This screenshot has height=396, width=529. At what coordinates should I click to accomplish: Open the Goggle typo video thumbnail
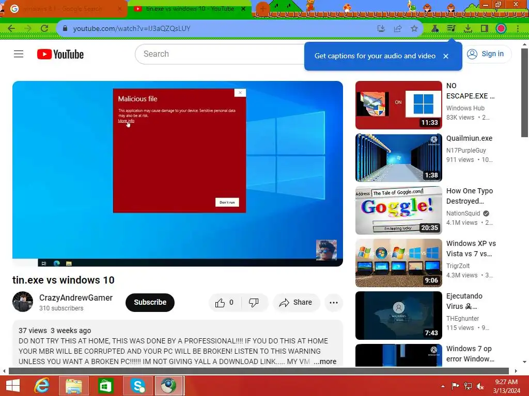click(398, 210)
